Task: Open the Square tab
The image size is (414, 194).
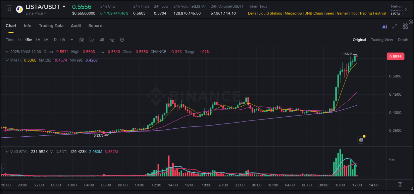Action: point(95,25)
